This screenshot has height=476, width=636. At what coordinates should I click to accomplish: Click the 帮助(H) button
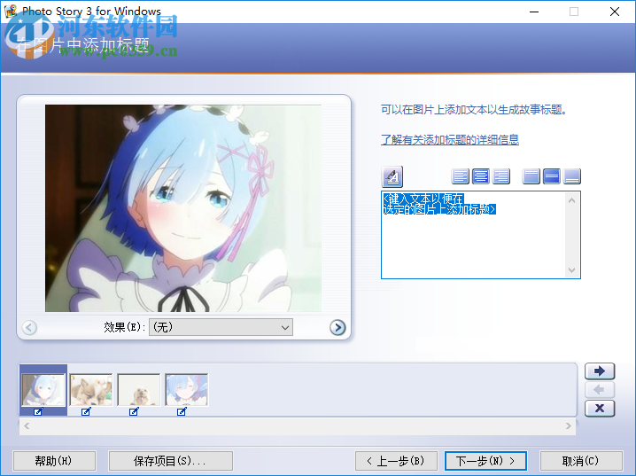click(54, 461)
